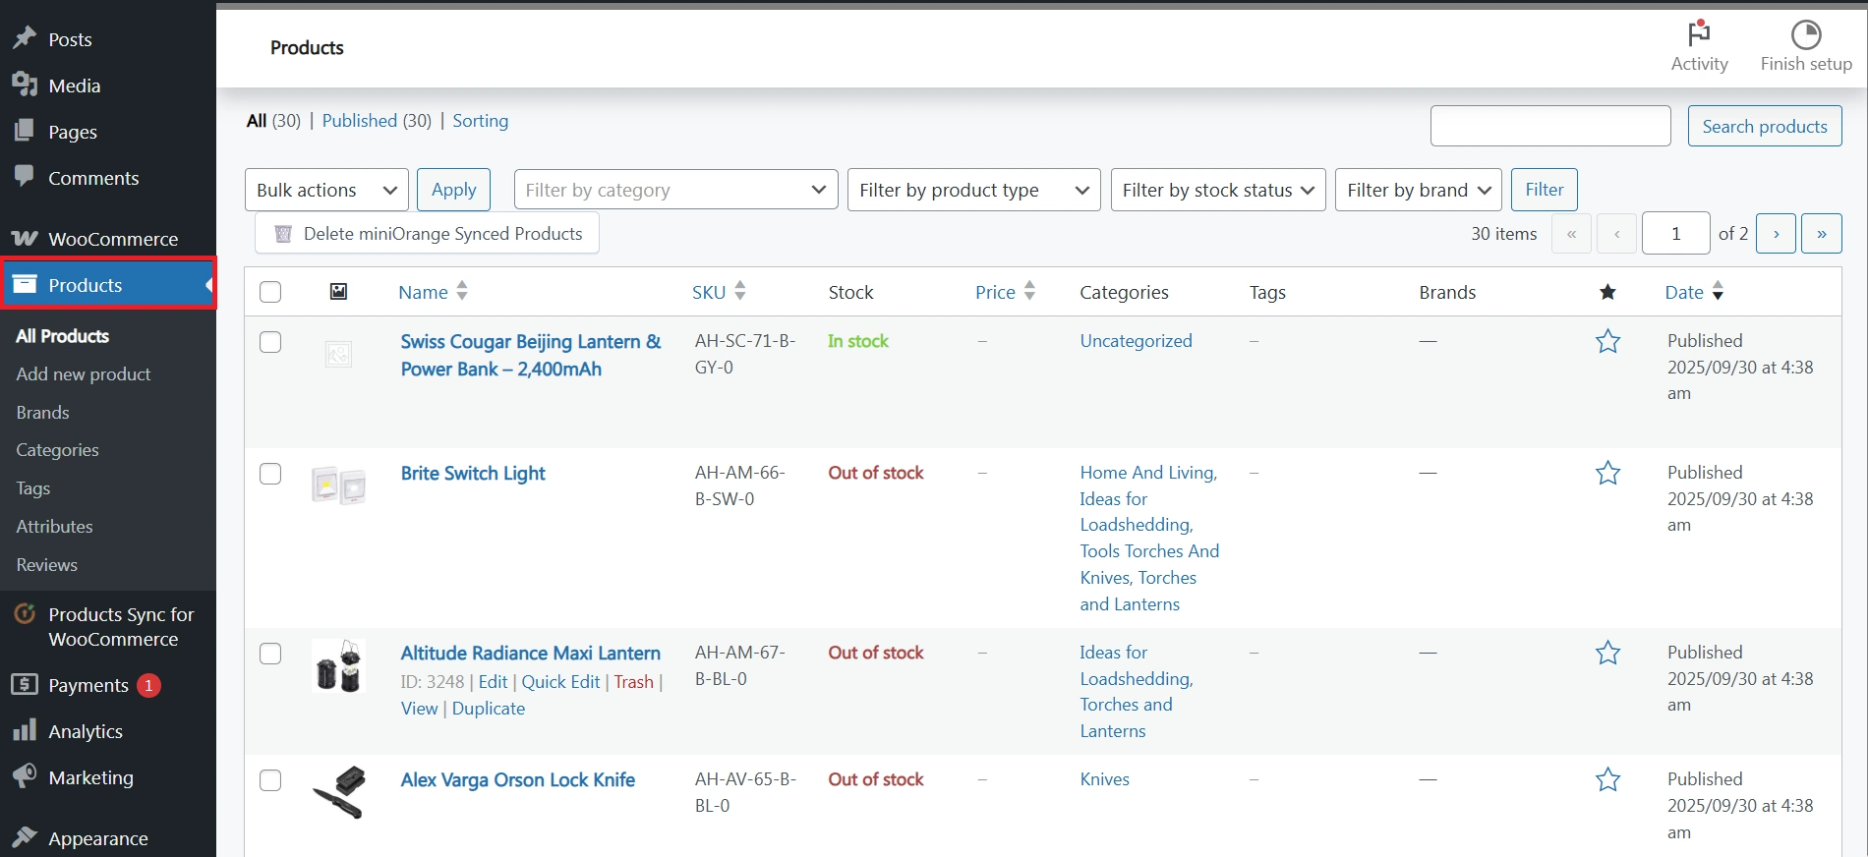Open the Filter by brand dropdown
Image resolution: width=1868 pixels, height=857 pixels.
point(1419,190)
